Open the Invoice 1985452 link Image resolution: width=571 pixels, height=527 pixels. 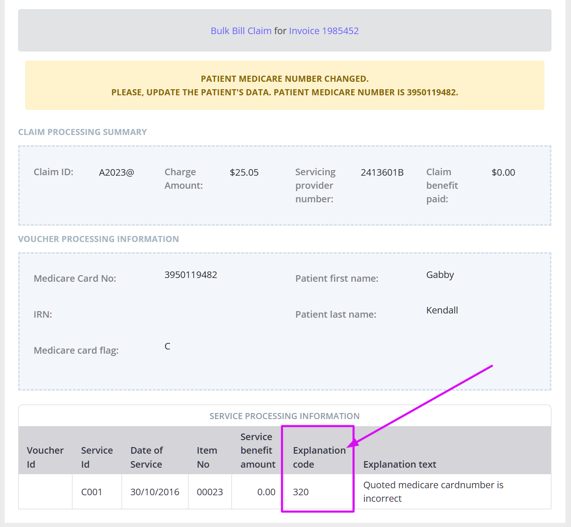coord(324,31)
